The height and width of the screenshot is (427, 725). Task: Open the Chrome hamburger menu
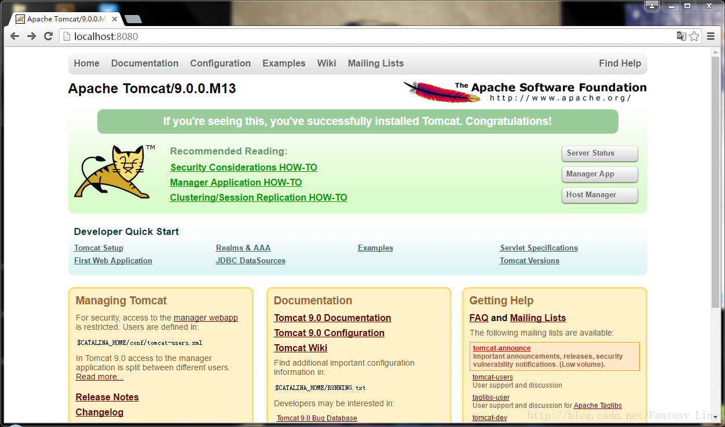pos(711,36)
